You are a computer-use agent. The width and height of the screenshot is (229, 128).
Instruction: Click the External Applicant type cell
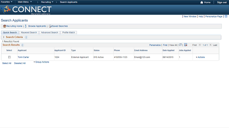tap(80, 57)
